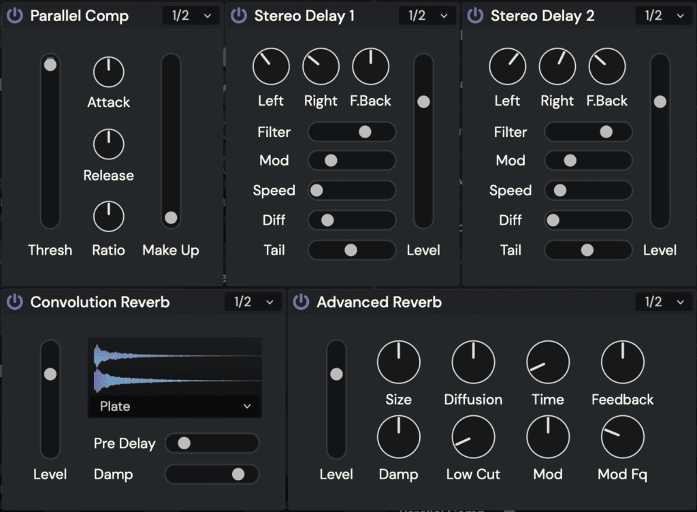Click Stereo Delay 1 Level slider handle
Viewport: 697px width, 512px height.
pyautogui.click(x=423, y=101)
